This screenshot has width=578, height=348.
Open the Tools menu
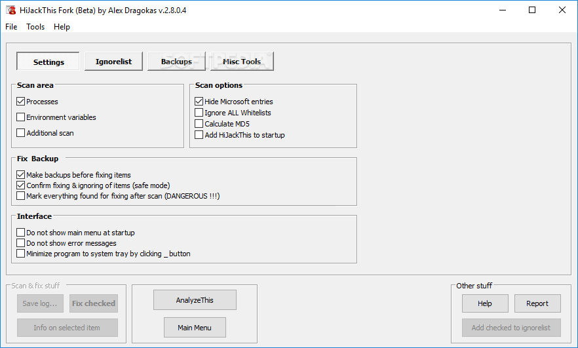pos(35,26)
